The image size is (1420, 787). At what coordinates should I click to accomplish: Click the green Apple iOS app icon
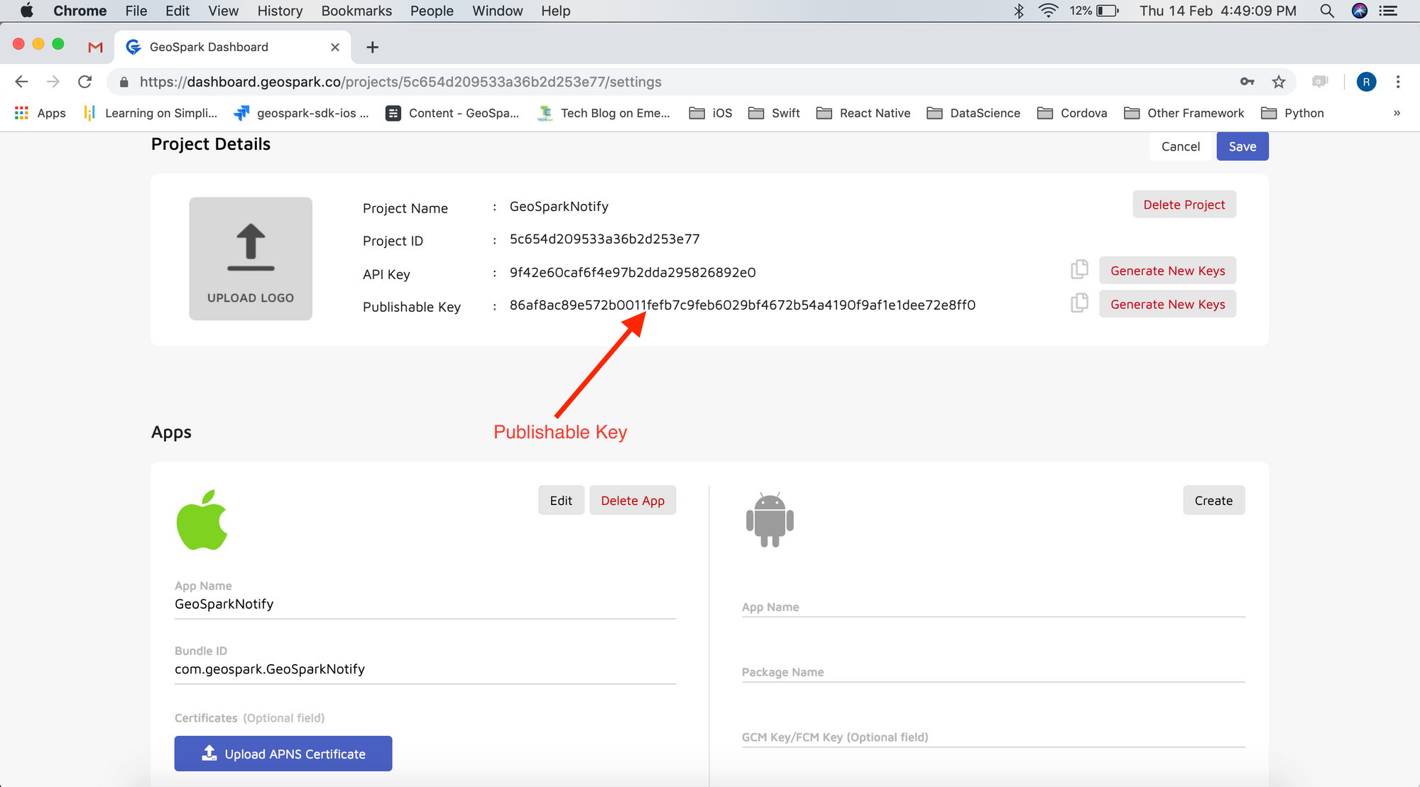202,519
